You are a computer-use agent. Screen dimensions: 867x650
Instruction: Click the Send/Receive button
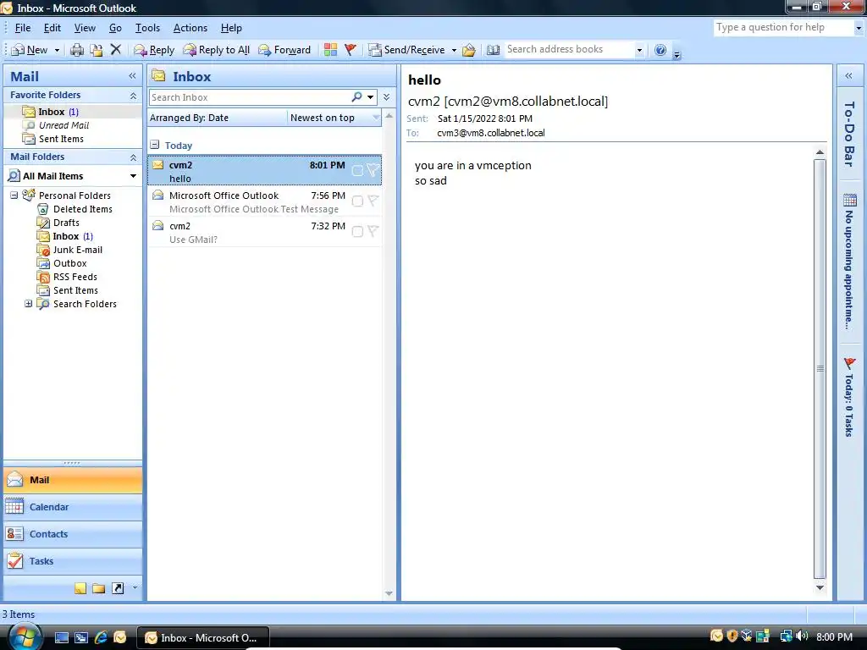(407, 50)
